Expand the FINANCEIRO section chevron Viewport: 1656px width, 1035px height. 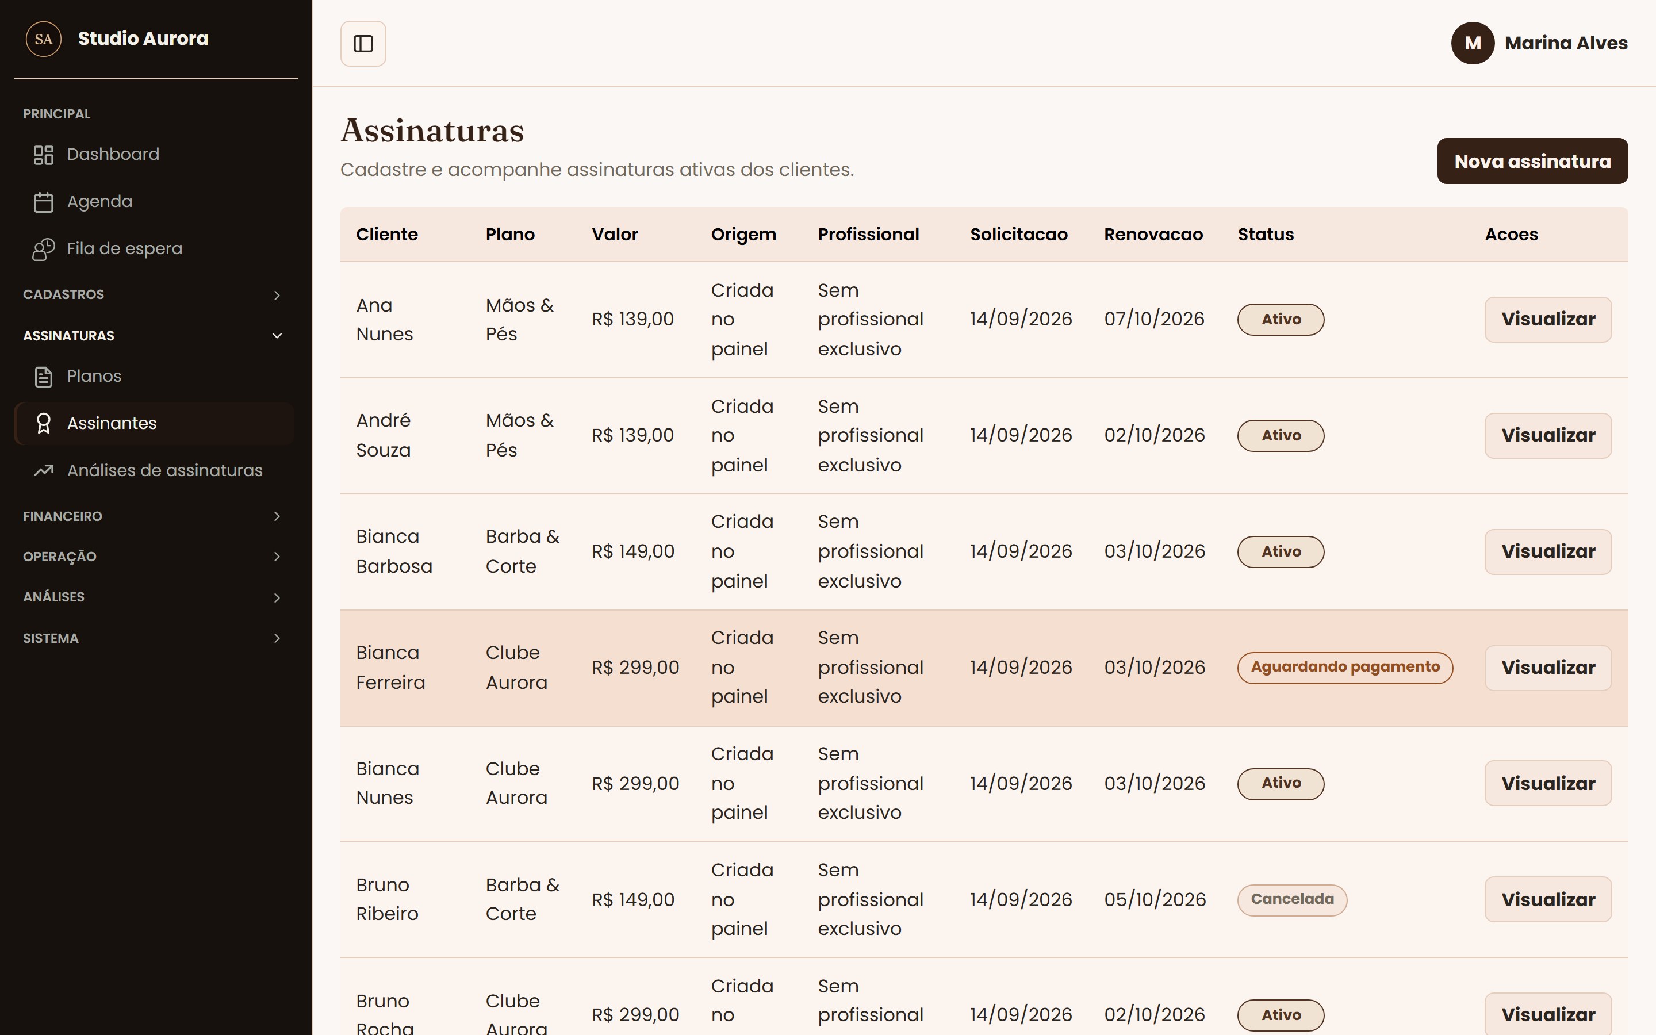(x=277, y=516)
